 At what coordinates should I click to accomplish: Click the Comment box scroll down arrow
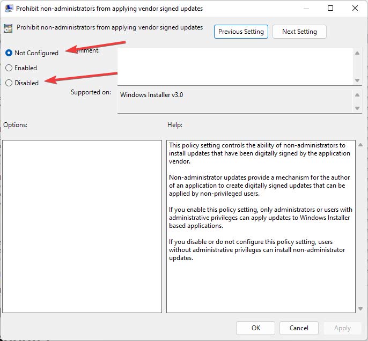pos(357,80)
